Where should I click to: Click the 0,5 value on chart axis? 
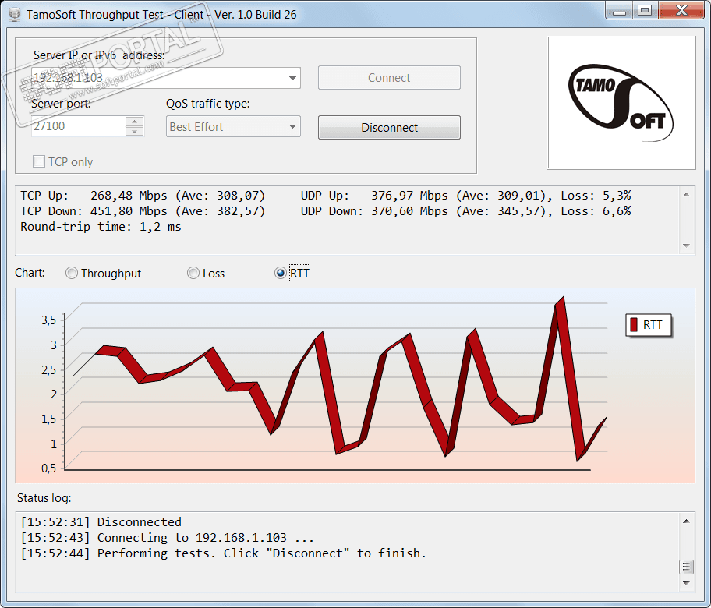(49, 468)
